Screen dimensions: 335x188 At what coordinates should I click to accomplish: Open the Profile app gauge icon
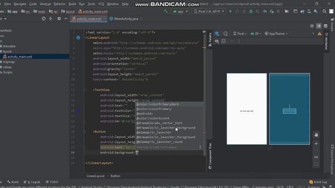[265, 11]
